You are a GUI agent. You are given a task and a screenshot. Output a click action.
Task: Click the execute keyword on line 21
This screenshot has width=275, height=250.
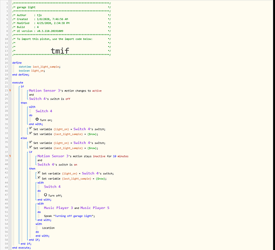pyautogui.click(x=18, y=82)
